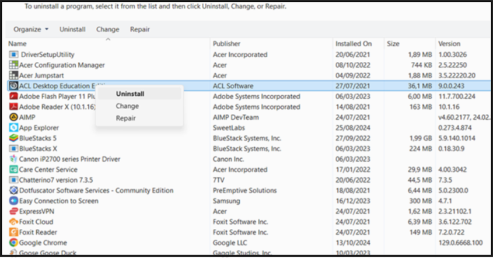Select the AIMP program name
Viewport: 493px width, 258px height.
tap(27, 117)
